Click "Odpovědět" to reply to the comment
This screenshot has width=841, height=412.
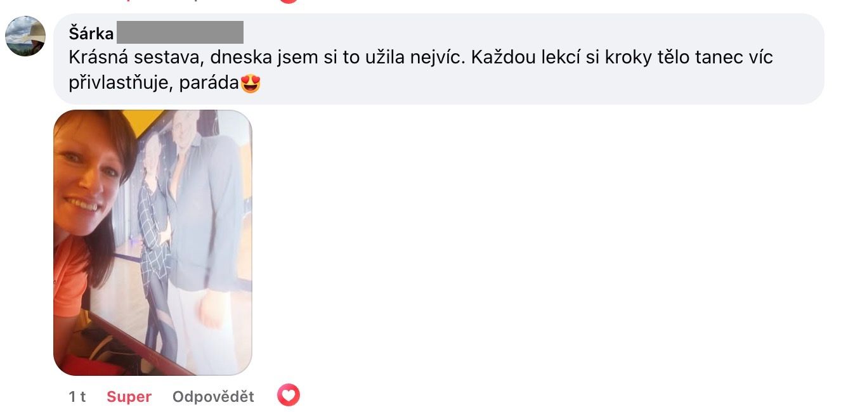[213, 397]
